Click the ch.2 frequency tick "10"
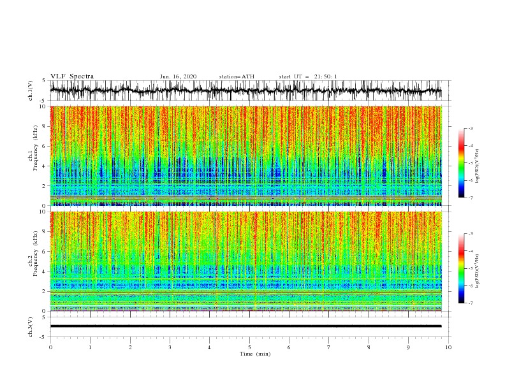 (43, 212)
